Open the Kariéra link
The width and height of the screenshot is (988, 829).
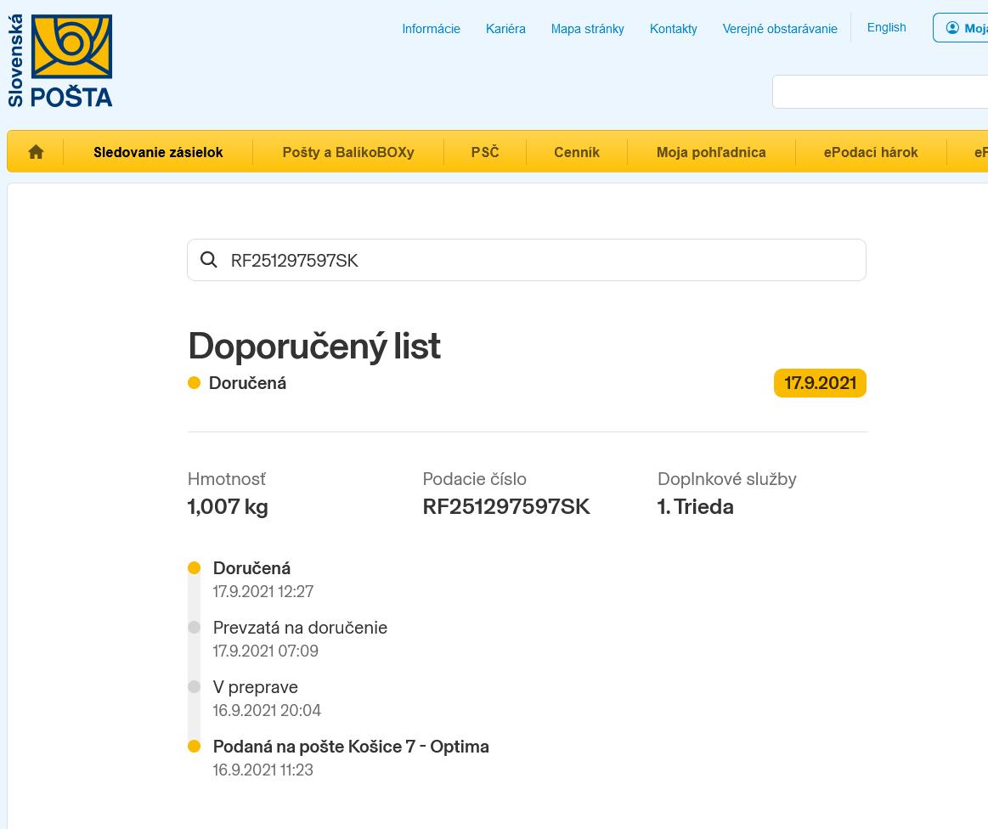click(505, 29)
